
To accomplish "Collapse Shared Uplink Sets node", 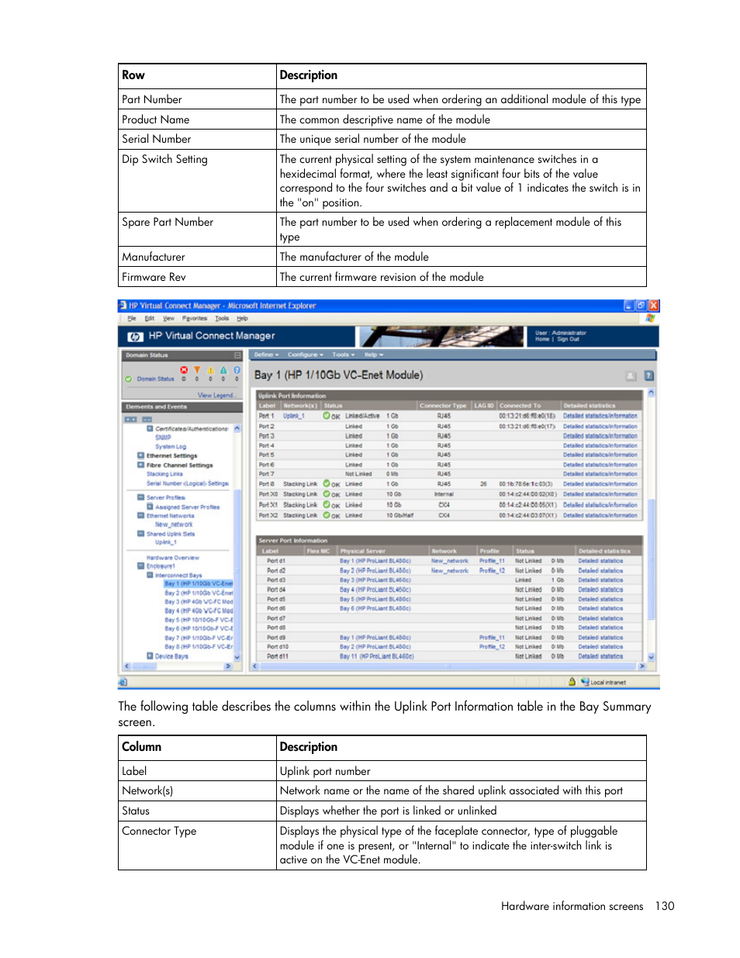I will click(x=141, y=534).
